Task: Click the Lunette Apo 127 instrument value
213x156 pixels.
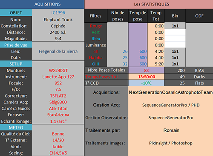Action: tap(58, 77)
